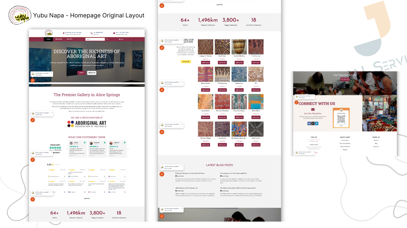Viewport: 407px width, 228px height.
Task: Open the Top End Dilly Bag basket thumbnail
Action: (239, 47)
